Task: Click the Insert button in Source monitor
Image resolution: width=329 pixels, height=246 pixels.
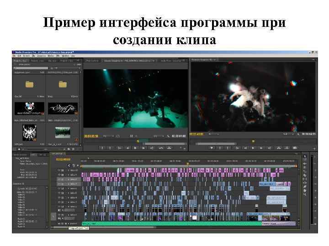Action: click(161, 148)
